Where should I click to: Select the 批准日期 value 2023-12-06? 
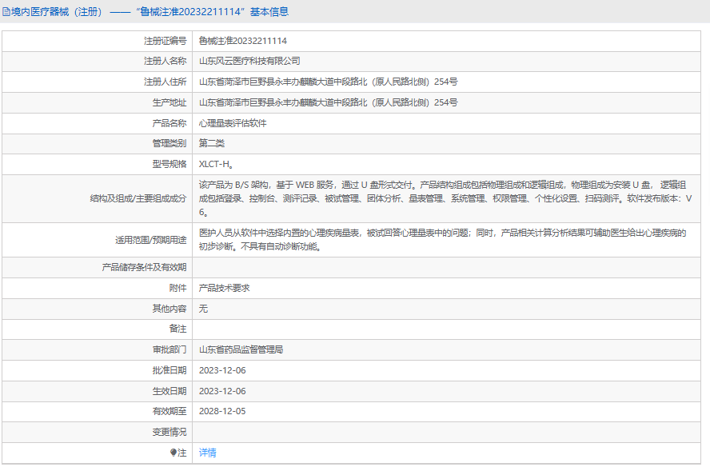point(222,370)
